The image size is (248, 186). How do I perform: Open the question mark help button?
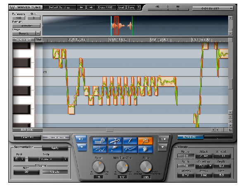click(x=138, y=7)
